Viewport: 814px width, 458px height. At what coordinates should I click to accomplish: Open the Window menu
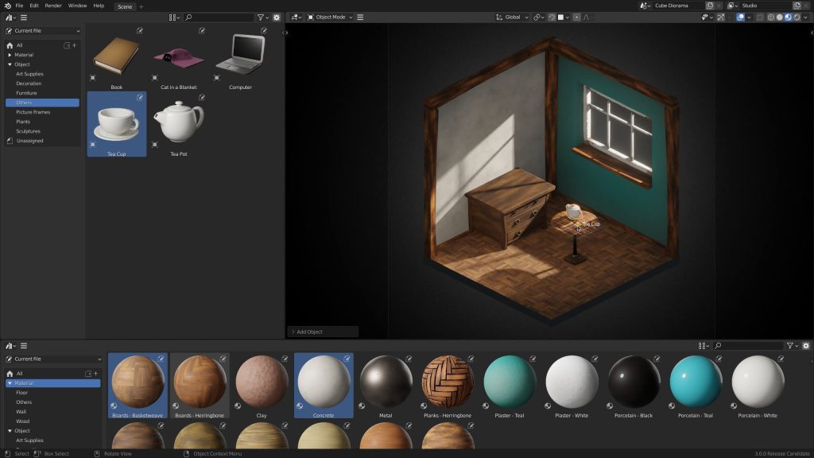click(77, 6)
